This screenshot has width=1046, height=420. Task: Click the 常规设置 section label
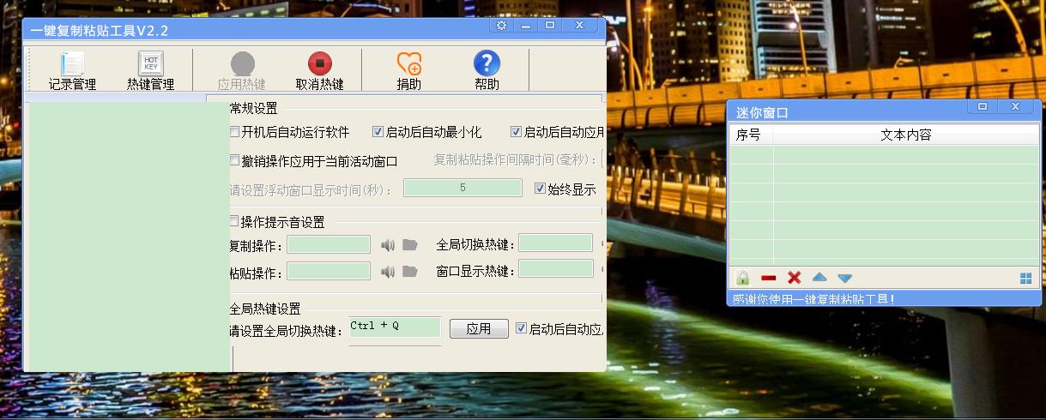pos(253,108)
